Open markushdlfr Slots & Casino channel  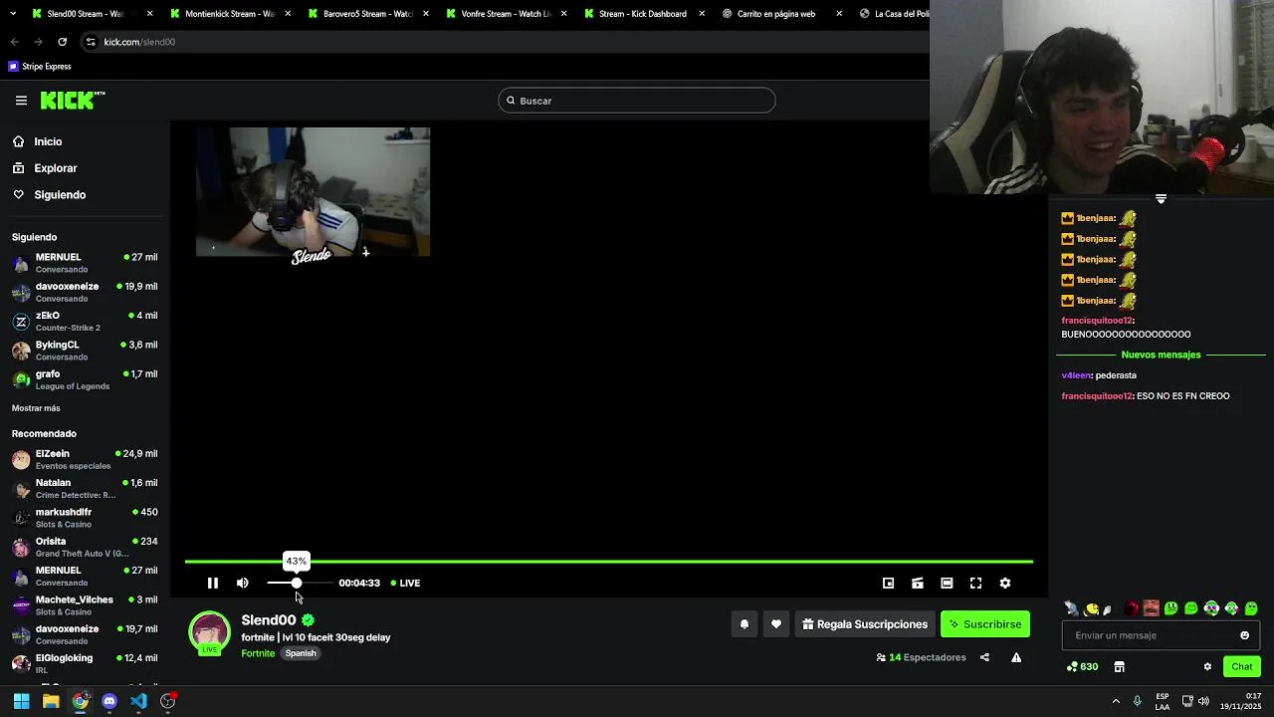click(85, 518)
